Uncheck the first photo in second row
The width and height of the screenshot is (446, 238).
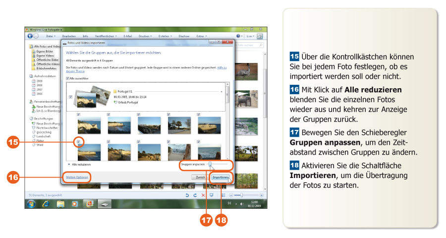pos(78,142)
